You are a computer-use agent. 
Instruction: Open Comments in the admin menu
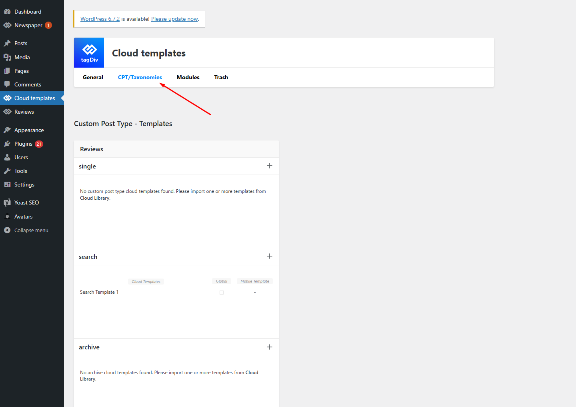[x=32, y=84]
